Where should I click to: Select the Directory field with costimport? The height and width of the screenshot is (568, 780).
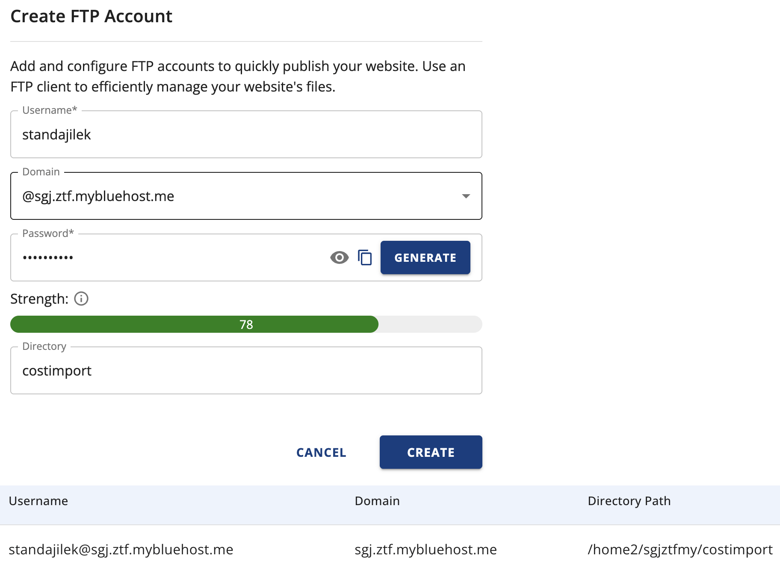pos(246,371)
